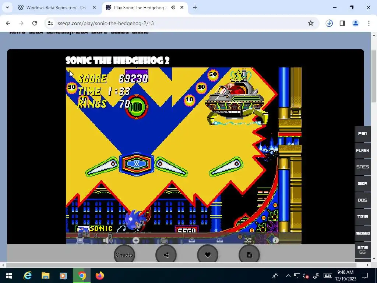Select the NEOGEO side tab

pyautogui.click(x=362, y=233)
